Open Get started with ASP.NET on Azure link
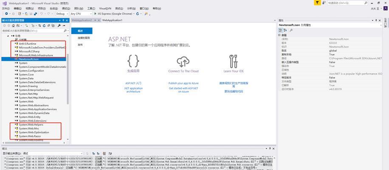 click(183, 90)
